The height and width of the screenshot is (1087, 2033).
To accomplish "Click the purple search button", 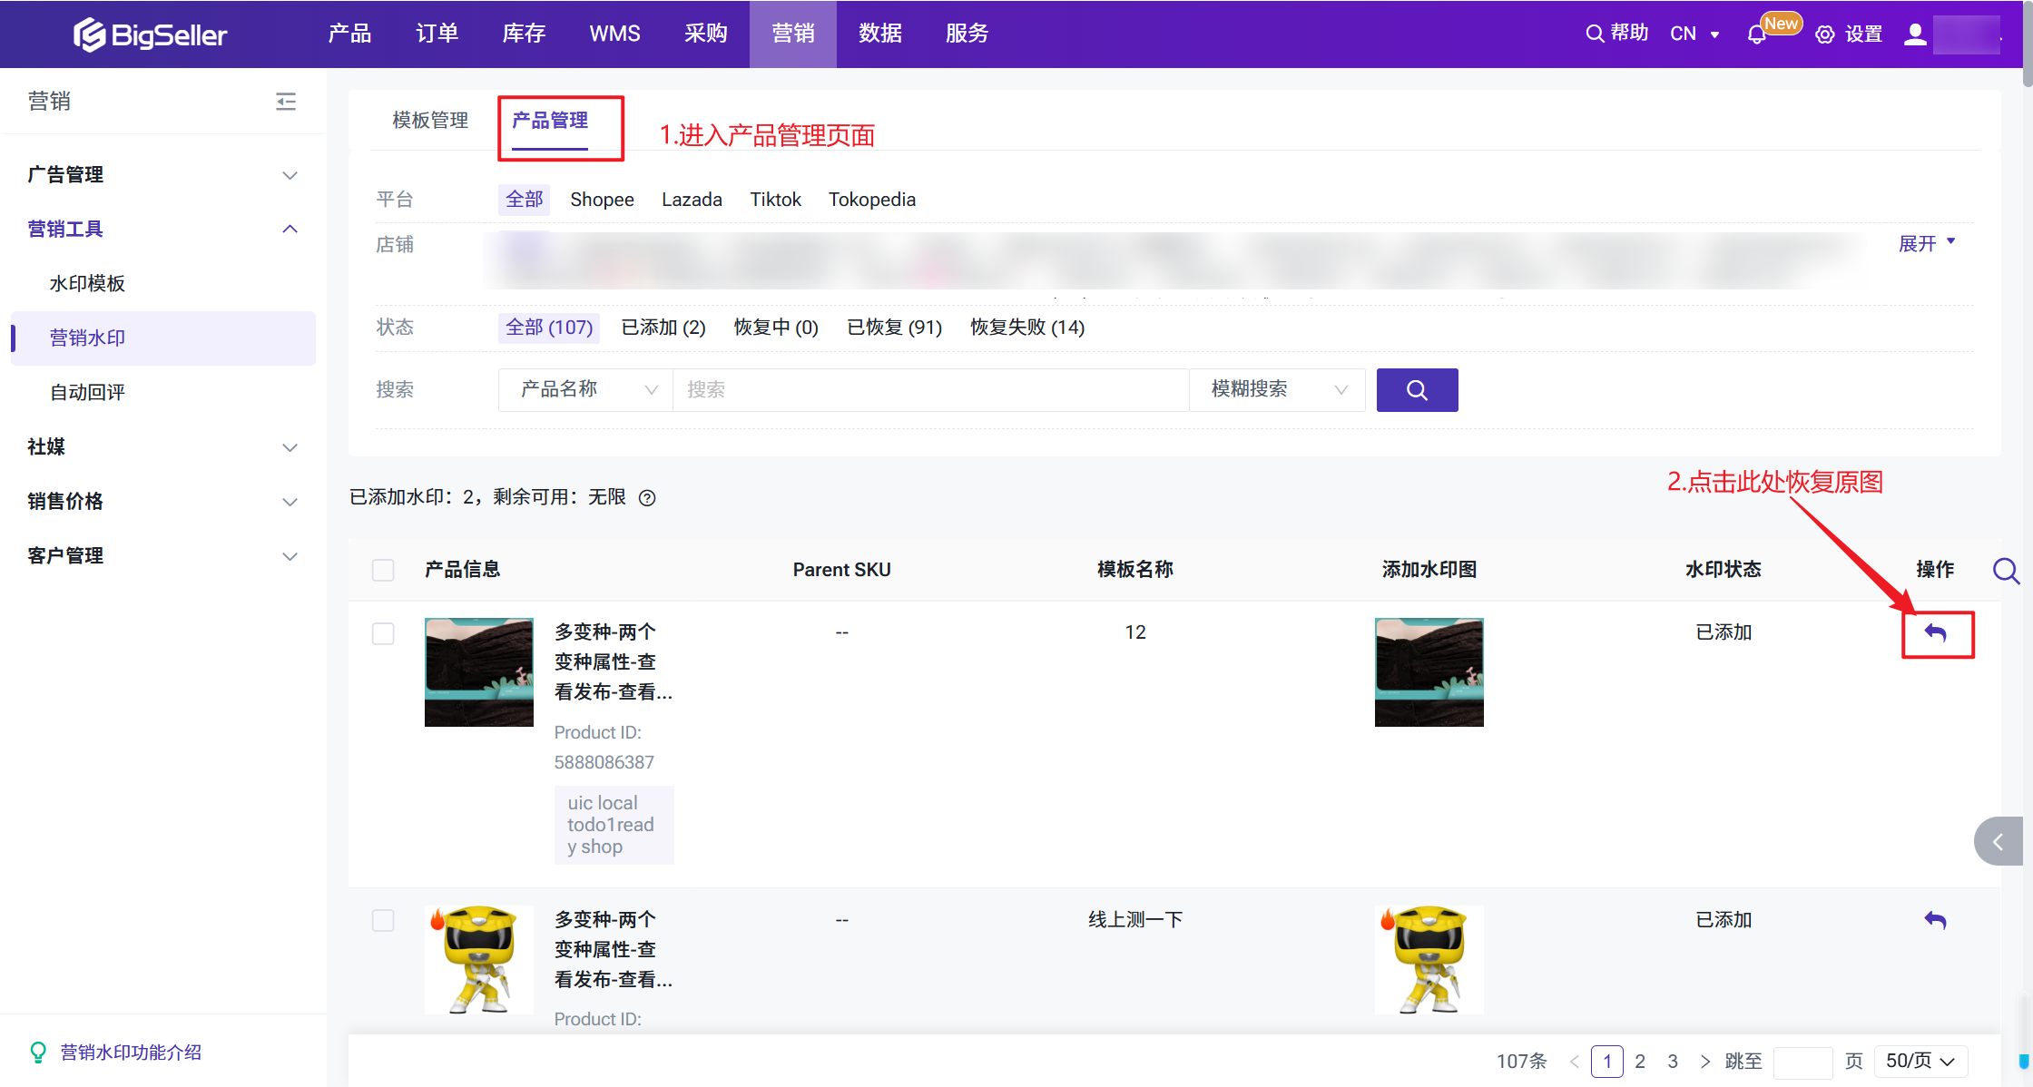I will [x=1417, y=390].
